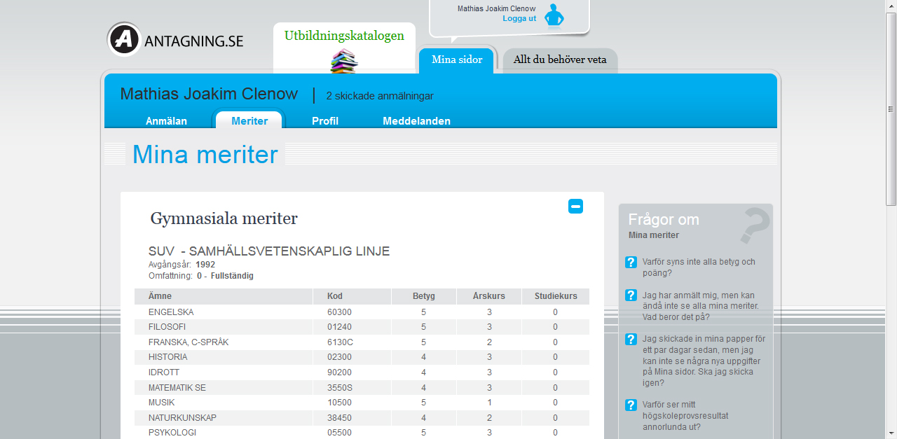Viewport: 897px width, 439px height.
Task: Open the Meddelanden sub-tab
Action: point(416,121)
